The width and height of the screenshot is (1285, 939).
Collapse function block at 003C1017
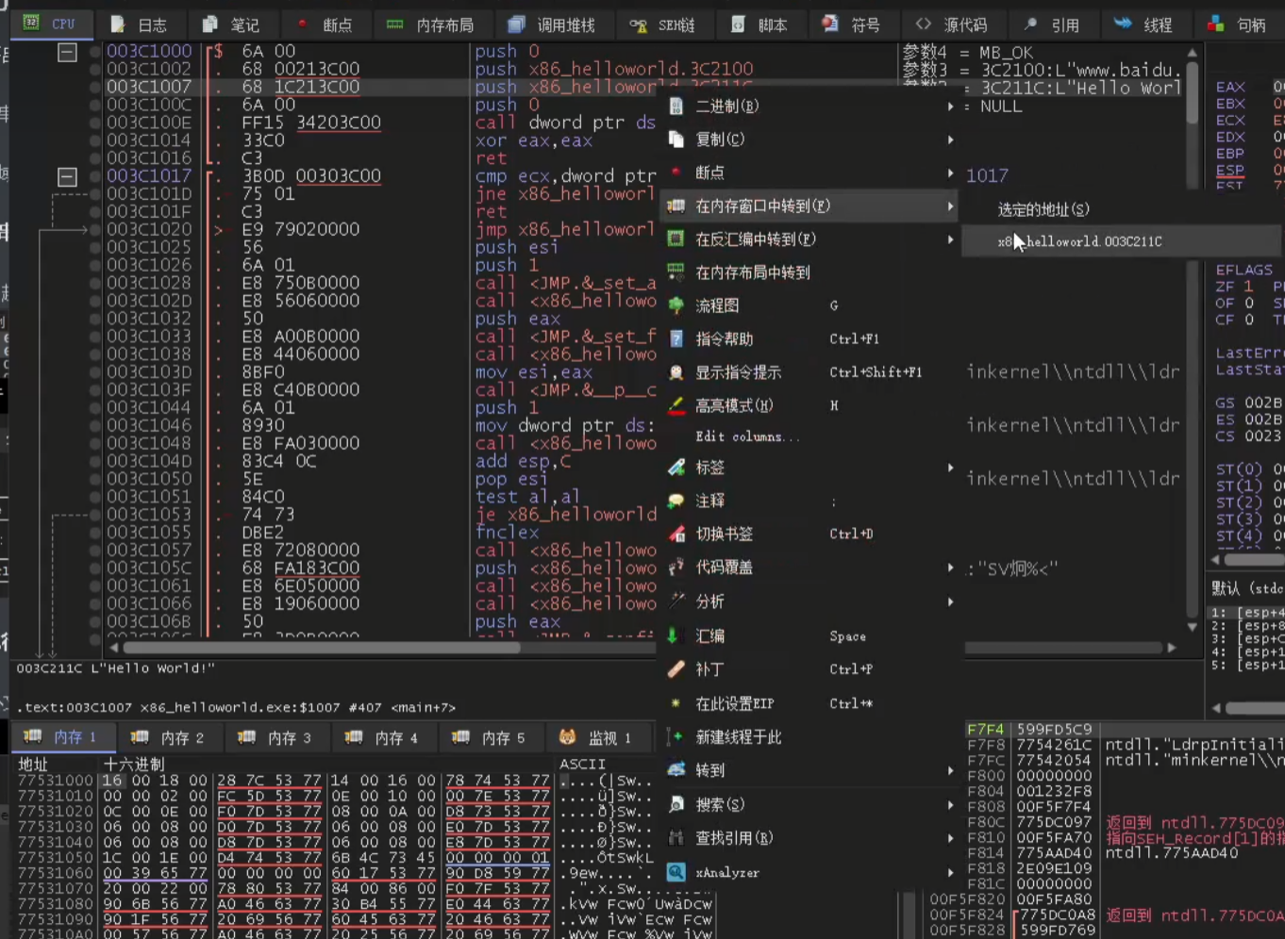pyautogui.click(x=67, y=176)
